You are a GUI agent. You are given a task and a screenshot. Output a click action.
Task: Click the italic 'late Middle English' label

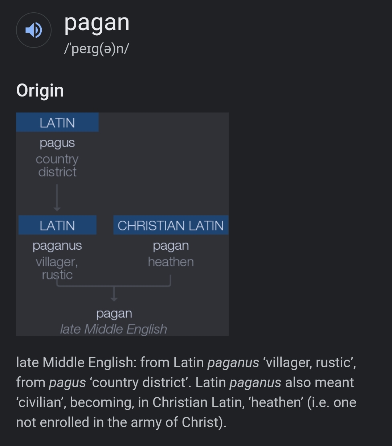[114, 329]
